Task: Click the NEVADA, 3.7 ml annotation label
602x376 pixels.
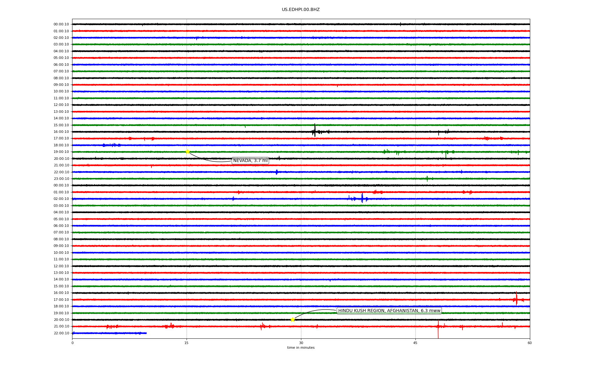Action: click(x=250, y=161)
